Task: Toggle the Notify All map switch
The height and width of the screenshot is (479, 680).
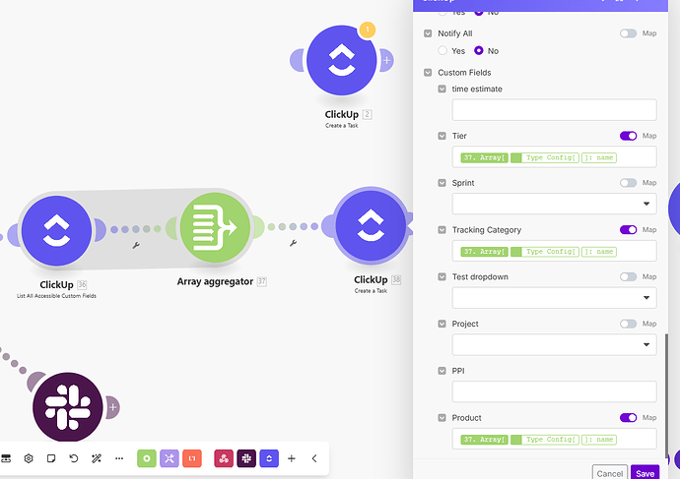Action: tap(628, 33)
